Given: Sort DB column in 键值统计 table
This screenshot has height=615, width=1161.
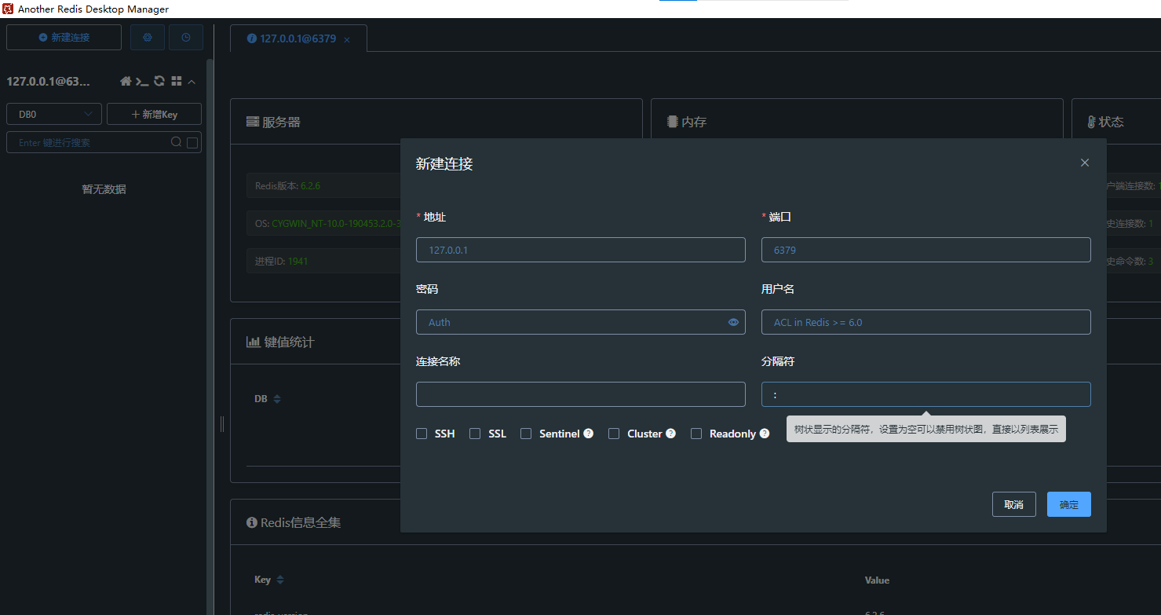Looking at the screenshot, I should [x=276, y=399].
